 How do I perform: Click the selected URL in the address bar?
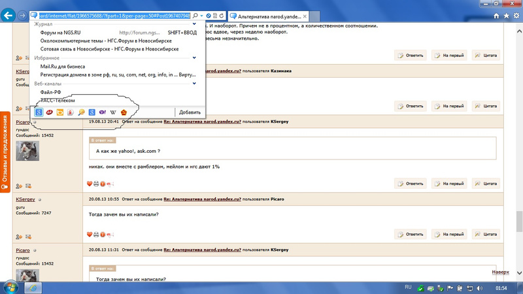pos(114,16)
